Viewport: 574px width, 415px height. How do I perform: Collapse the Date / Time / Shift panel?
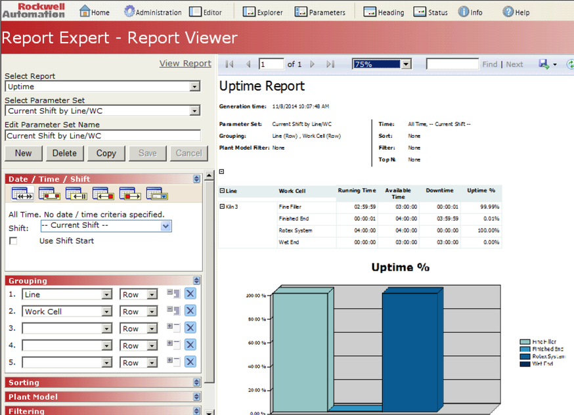tap(196, 179)
